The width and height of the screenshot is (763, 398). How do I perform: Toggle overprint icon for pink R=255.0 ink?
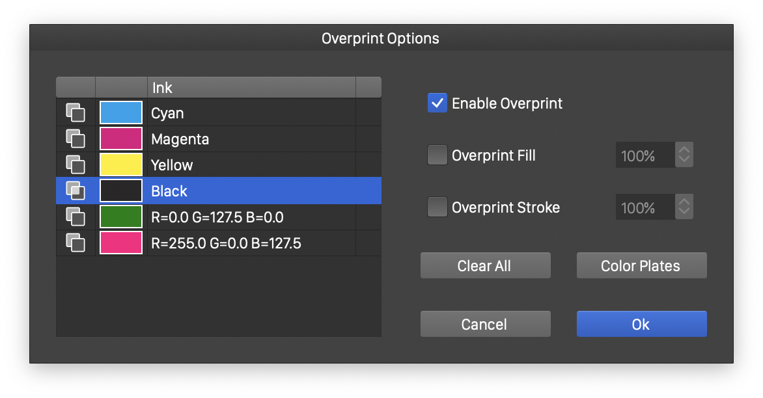click(x=76, y=243)
